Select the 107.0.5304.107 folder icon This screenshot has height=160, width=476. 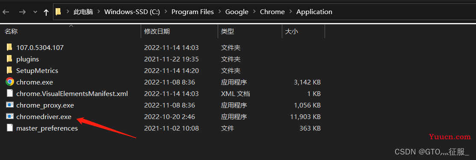pos(9,47)
